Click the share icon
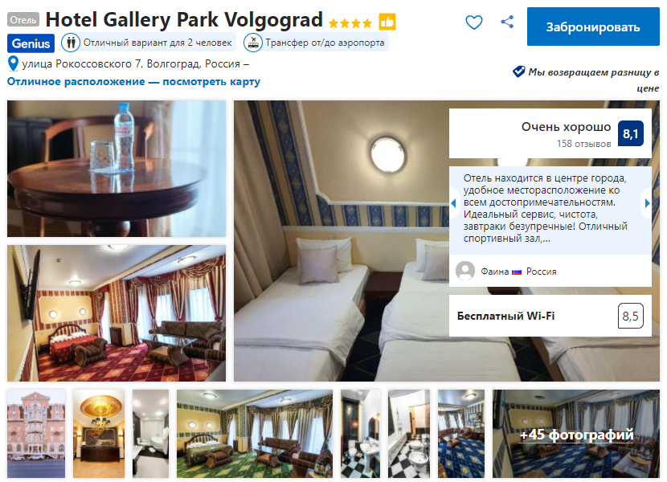The width and height of the screenshot is (667, 482). [506, 22]
